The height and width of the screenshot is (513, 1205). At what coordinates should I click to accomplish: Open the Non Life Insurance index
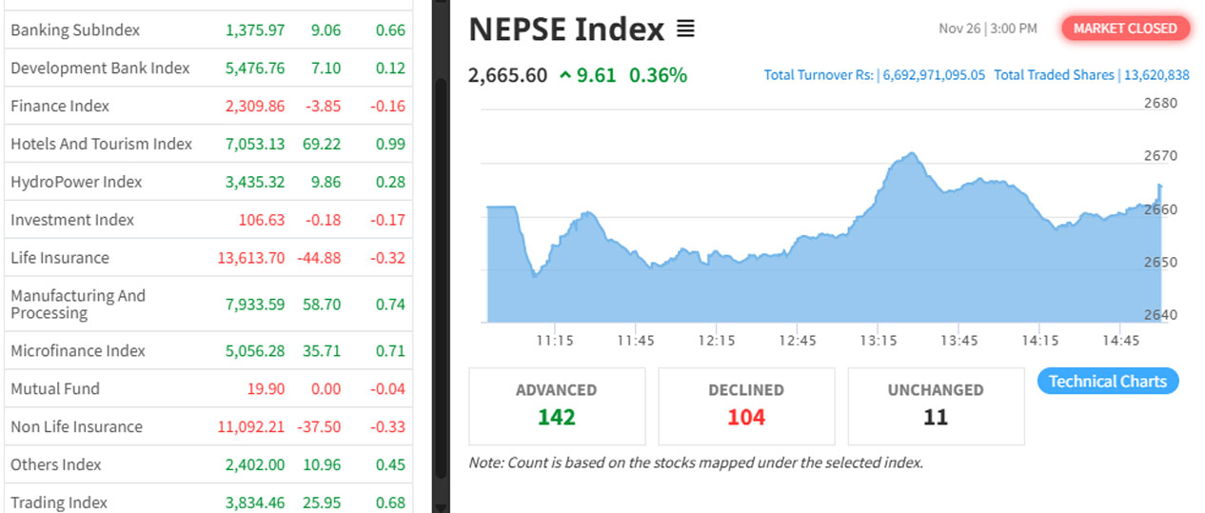pos(76,427)
